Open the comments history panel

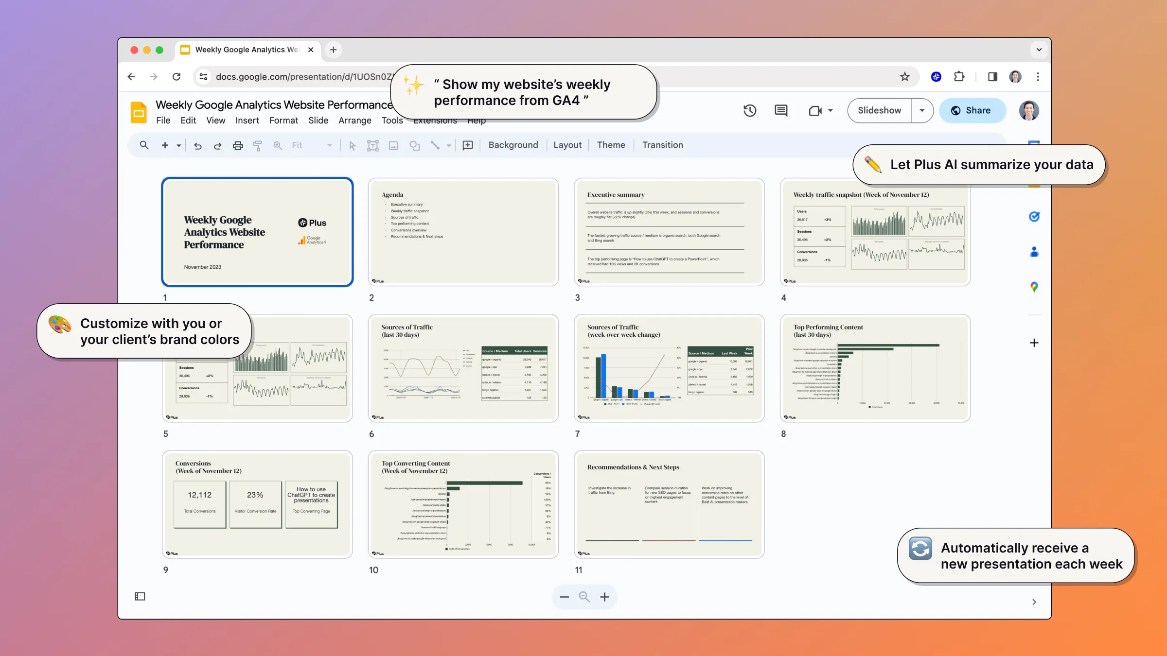click(x=781, y=111)
